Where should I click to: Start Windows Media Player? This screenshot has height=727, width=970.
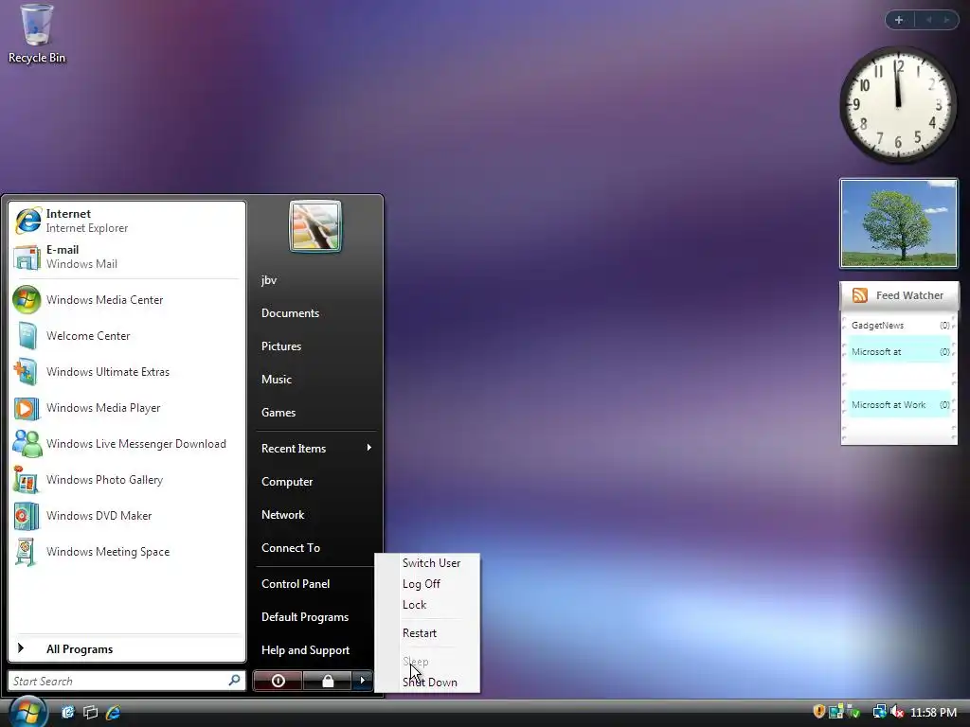coord(127,407)
